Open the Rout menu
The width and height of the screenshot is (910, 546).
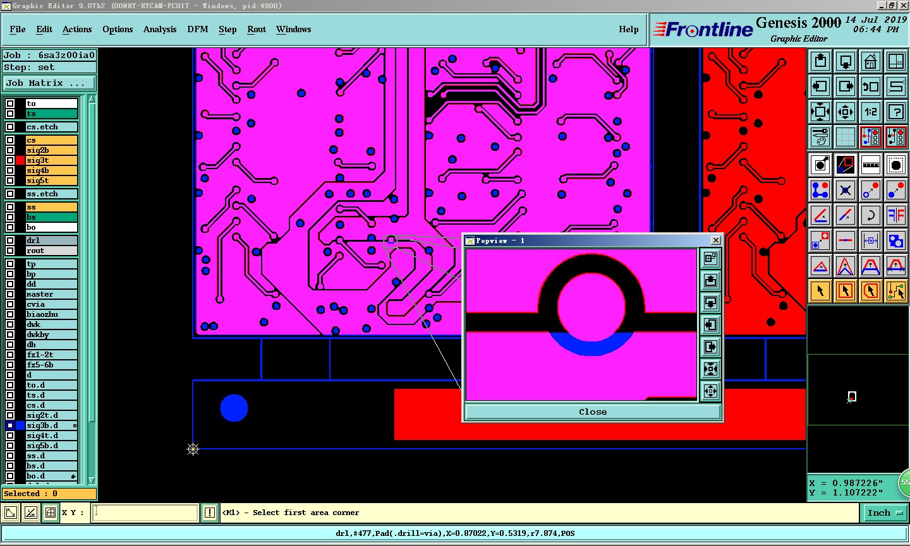point(257,29)
